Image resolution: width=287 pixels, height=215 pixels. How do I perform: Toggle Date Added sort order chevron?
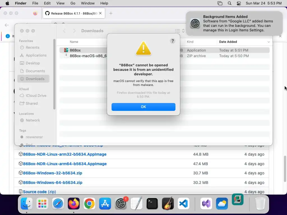[269, 42]
